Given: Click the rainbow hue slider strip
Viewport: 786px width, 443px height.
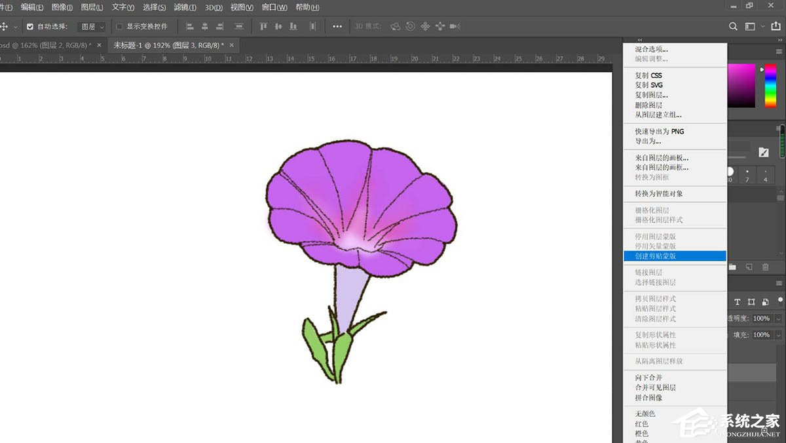Looking at the screenshot, I should pos(770,85).
